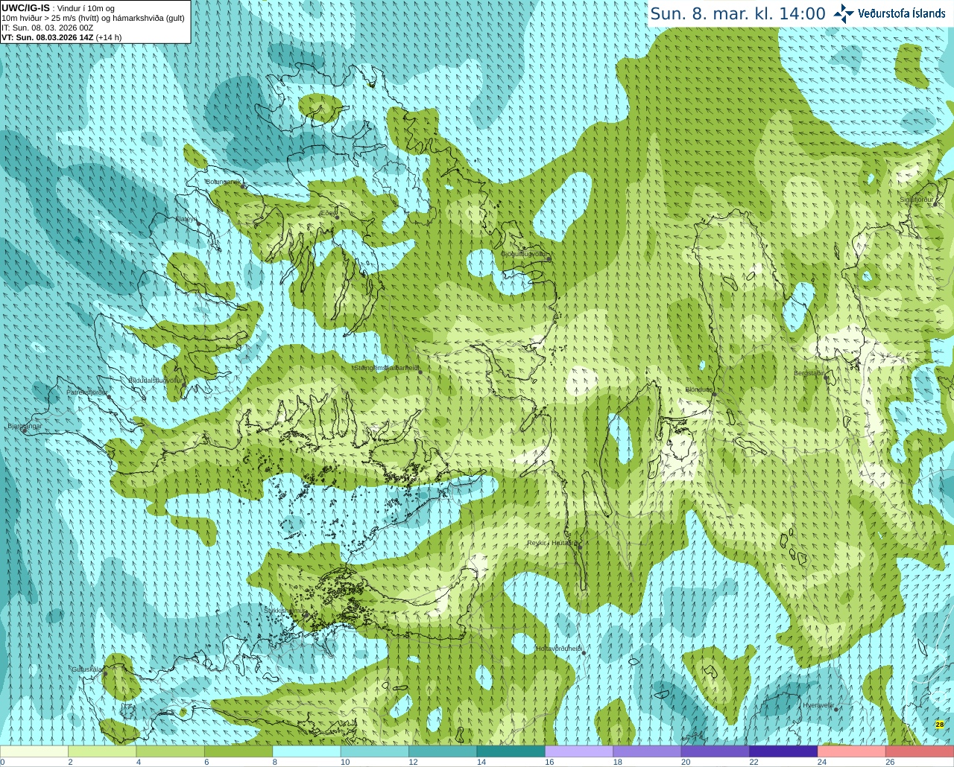This screenshot has width=954, height=767.
Task: Select the Blönduós station dot
Action: tap(714, 395)
